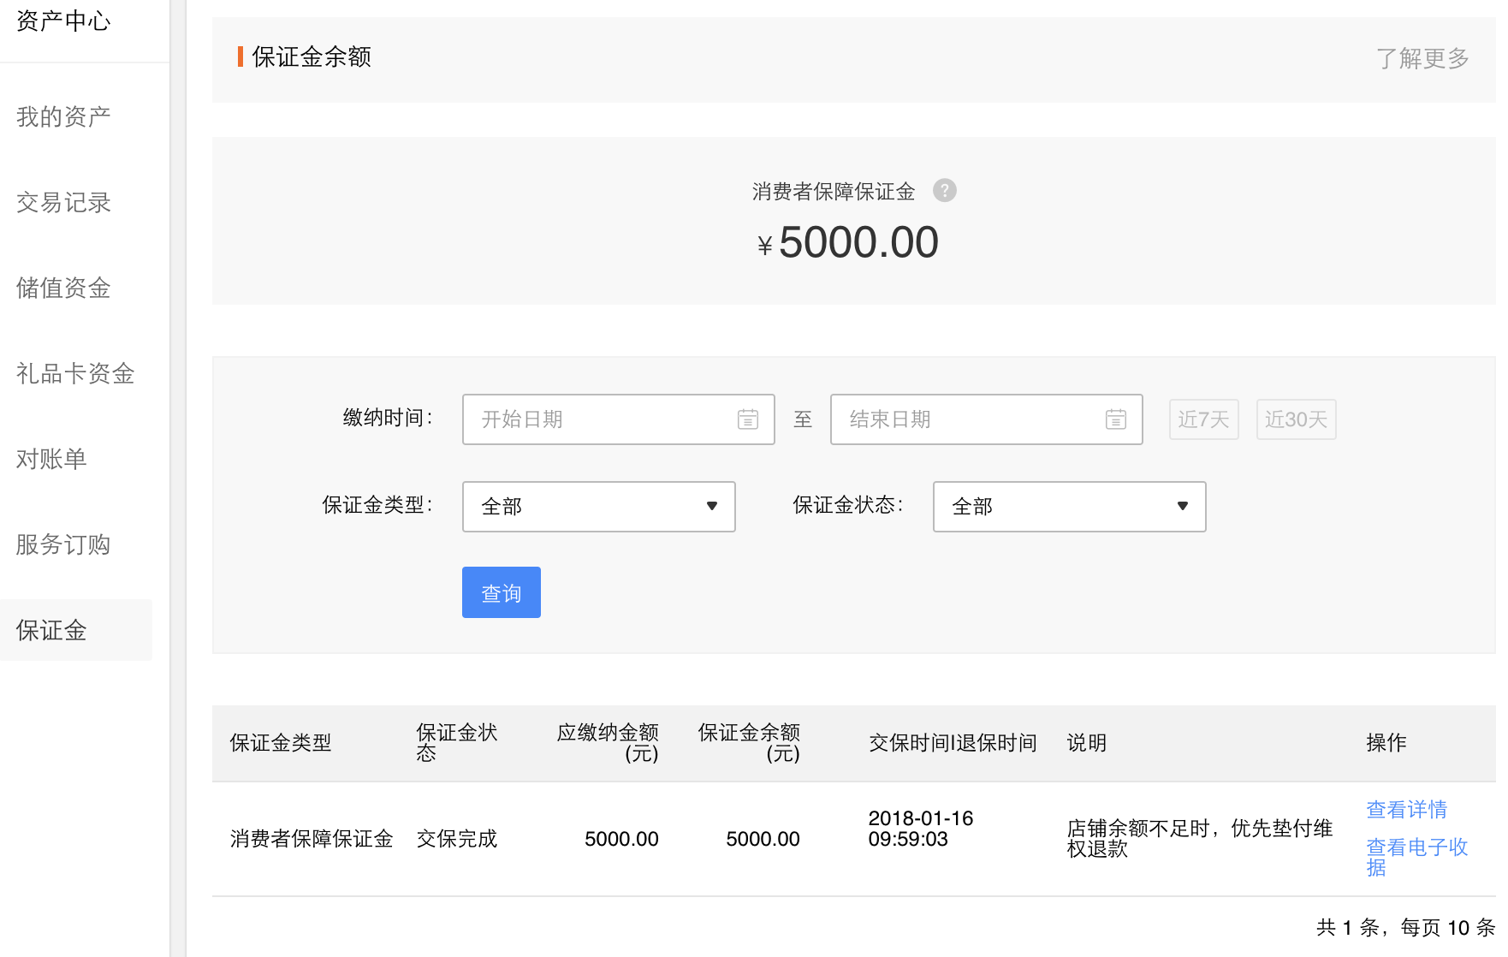Viewport: 1508px width, 957px height.
Task: Open 对账单 sidebar item
Action: (51, 459)
